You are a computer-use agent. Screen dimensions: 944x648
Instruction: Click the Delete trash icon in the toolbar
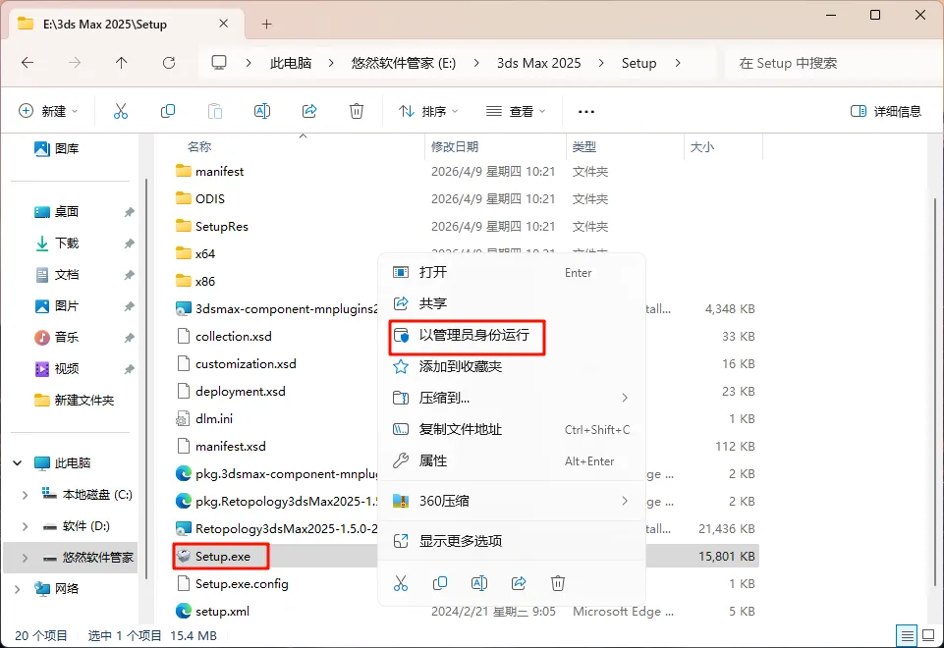tap(357, 111)
